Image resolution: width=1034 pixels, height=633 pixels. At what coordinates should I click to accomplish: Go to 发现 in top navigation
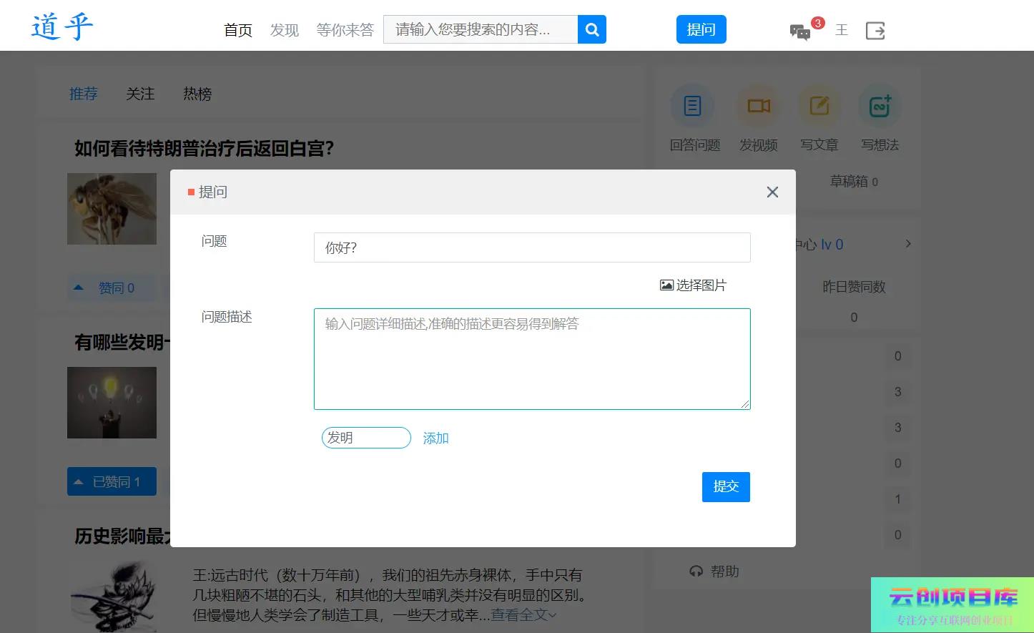point(284,30)
